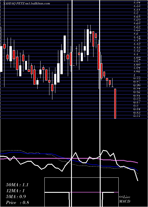Click the pink 50MA line in lower panel

(x=69, y=158)
